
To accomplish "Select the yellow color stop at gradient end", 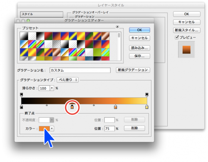I will pyautogui.click(x=147, y=107).
